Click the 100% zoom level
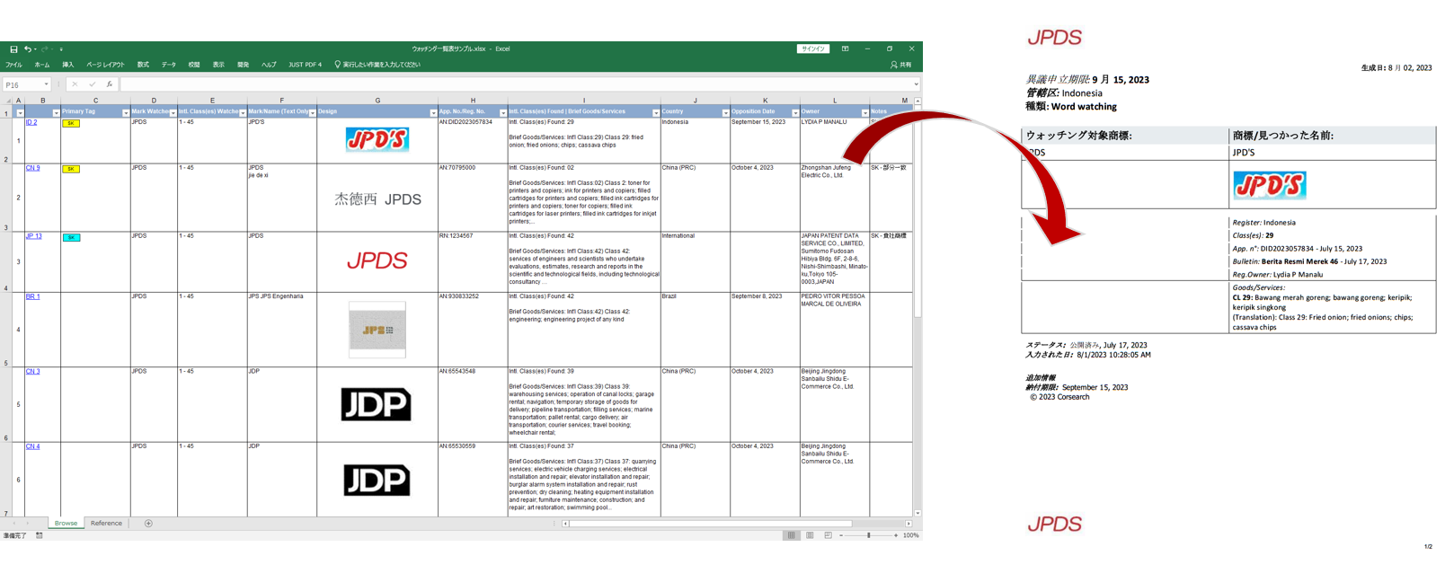 (910, 535)
